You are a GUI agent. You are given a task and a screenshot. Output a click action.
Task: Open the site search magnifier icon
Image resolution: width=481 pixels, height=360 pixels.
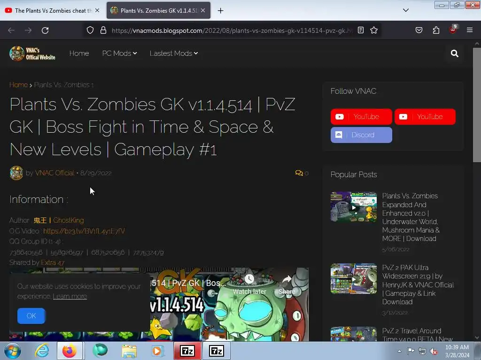454,53
